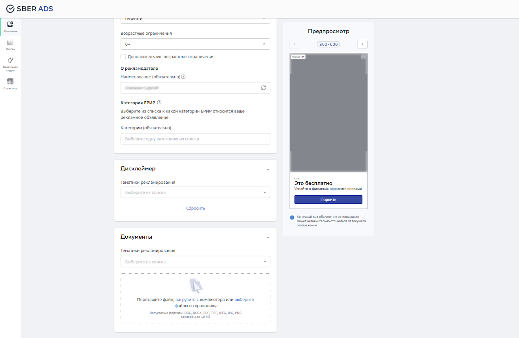The image size is (519, 338).
Task: Go to SBER ADS home via logo
Action: [x=29, y=8]
